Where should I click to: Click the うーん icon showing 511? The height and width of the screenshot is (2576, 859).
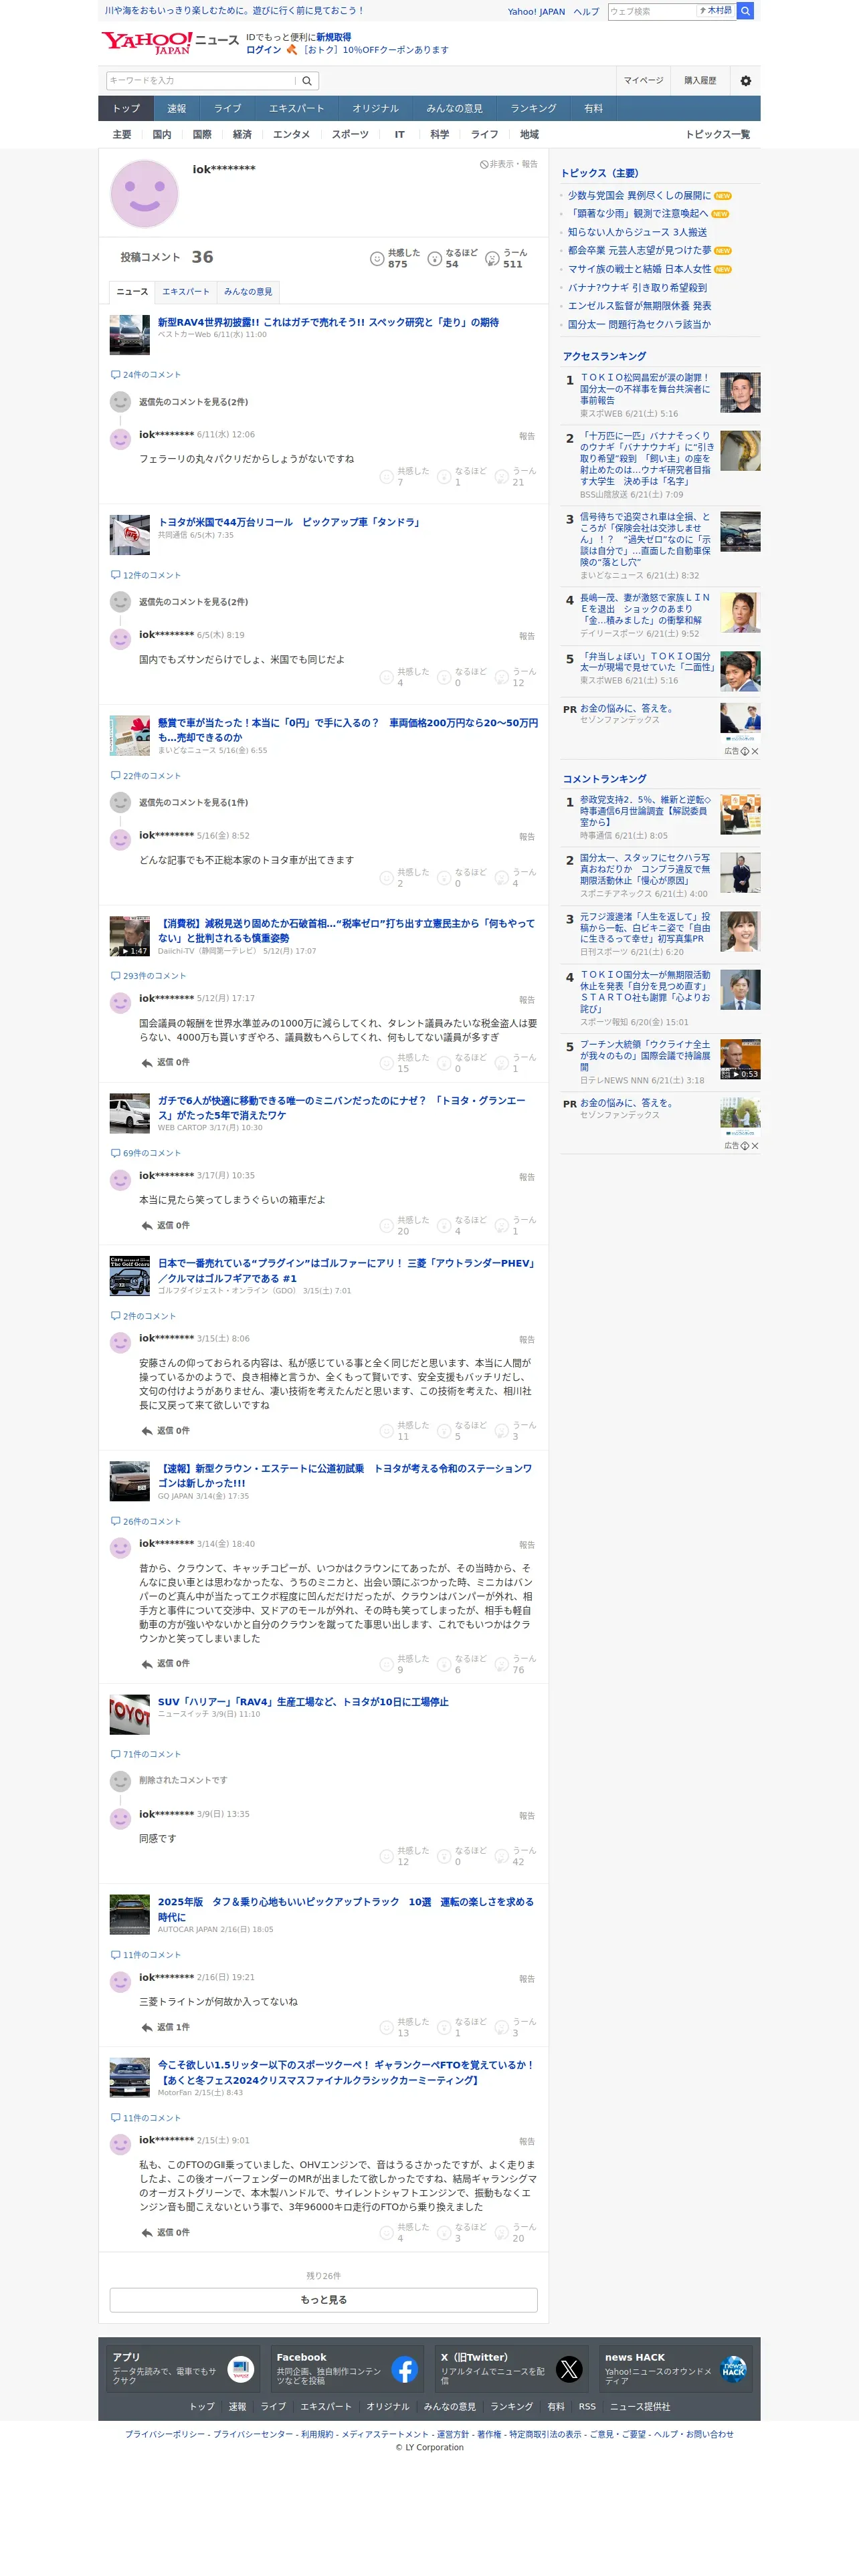492,259
